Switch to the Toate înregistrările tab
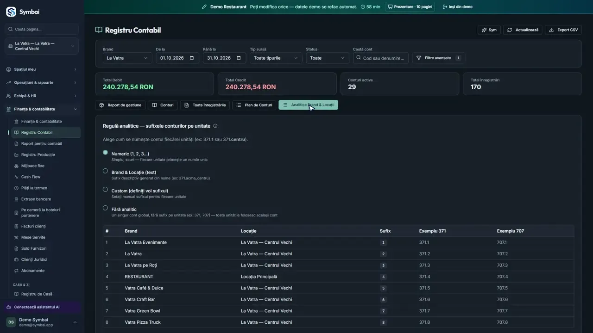593x333 pixels. click(205, 105)
